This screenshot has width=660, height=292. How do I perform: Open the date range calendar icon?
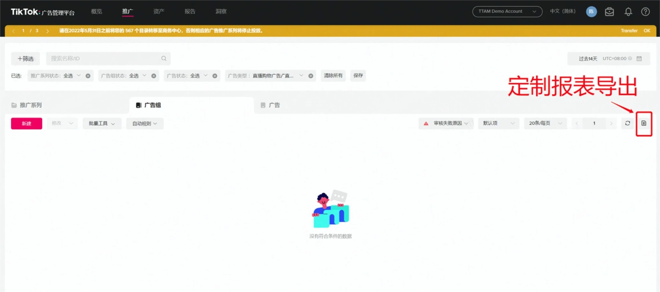(x=639, y=59)
